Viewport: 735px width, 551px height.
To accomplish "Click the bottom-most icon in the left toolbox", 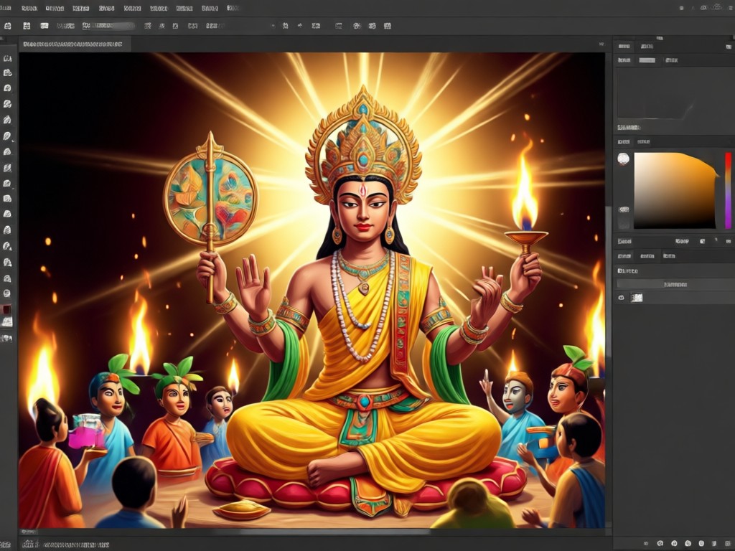I will tap(6, 339).
